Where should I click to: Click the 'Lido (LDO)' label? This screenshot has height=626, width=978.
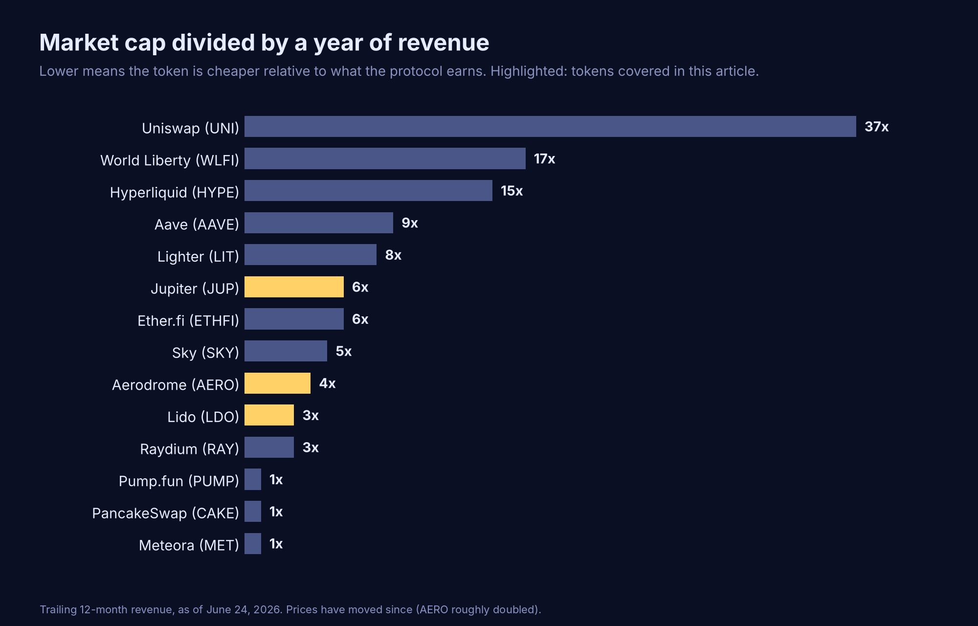(203, 417)
